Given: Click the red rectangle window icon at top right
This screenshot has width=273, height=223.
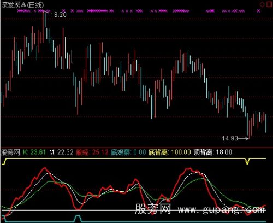Looking at the screenshot, I should pyautogui.click(x=269, y=4).
